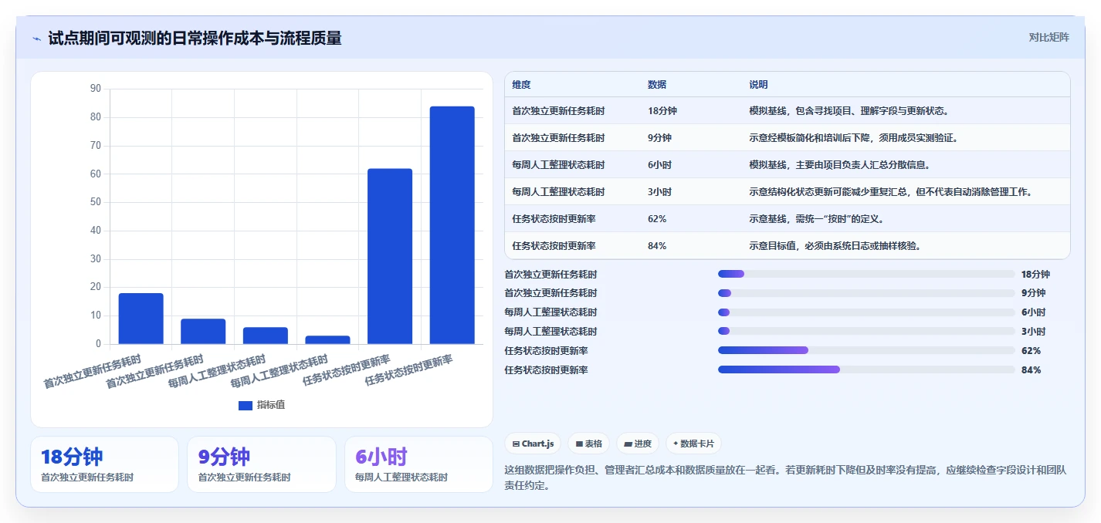Open the 18分钟 data card
Image resolution: width=1101 pixels, height=523 pixels.
(104, 464)
